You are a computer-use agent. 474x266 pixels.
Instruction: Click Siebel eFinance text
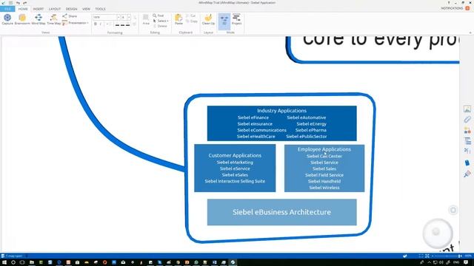click(253, 117)
